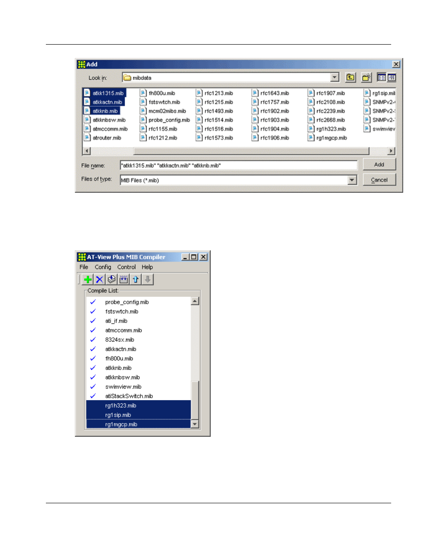Viewport: 425px width, 551px height.
Task: Click the mcm02mibs.mib file icon
Action: [x=143, y=111]
